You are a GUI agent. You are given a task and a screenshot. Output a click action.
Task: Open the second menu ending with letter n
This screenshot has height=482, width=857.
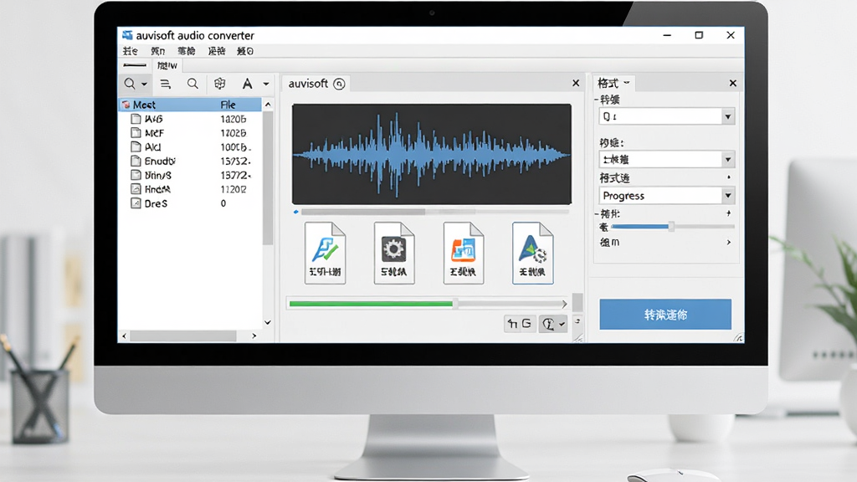coord(158,51)
